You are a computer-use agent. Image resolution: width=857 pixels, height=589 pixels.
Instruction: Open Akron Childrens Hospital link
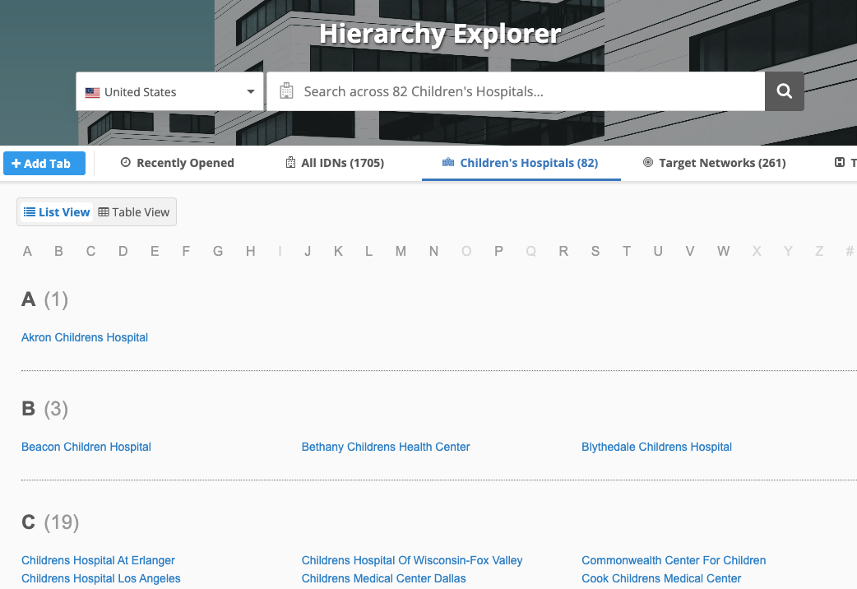click(x=85, y=337)
